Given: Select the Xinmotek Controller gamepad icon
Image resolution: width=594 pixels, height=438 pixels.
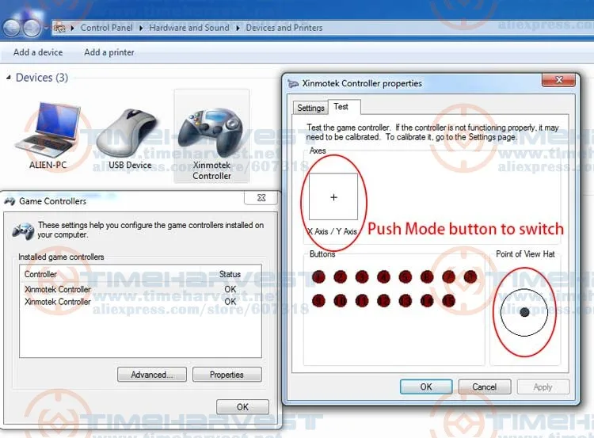Looking at the screenshot, I should click(x=210, y=132).
